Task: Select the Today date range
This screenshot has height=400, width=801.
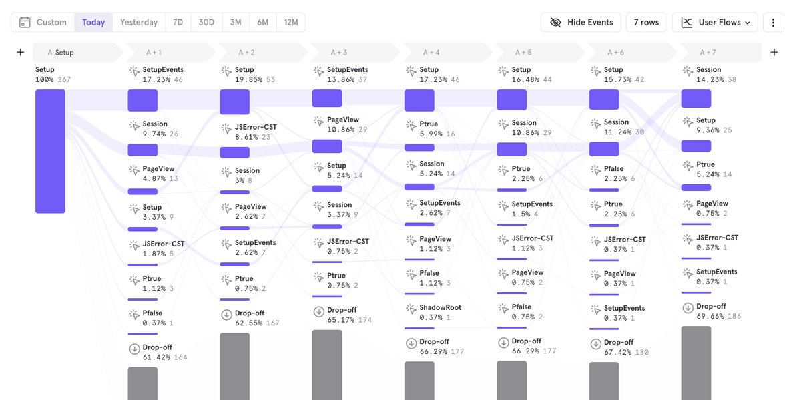Action: (93, 22)
